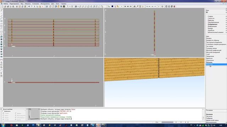Click the Copy icon in toolbar
The height and width of the screenshot is (127, 227).
tap(37, 6)
